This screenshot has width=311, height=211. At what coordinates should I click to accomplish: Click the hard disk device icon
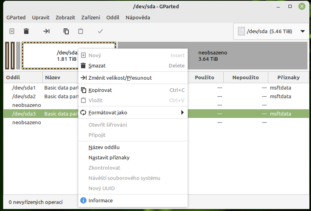[x=241, y=32]
